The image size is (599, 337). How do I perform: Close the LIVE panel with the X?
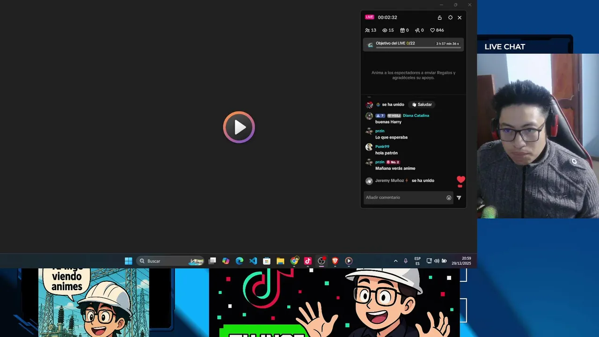point(460,17)
